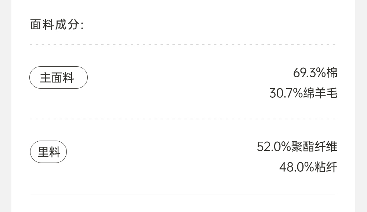Click the "棉" material name
Image resolution: width=367 pixels, height=212 pixels.
click(332, 73)
